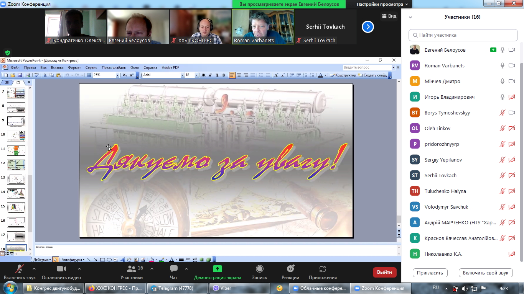Click the Найти участника search field
524x294 pixels.
point(463,35)
